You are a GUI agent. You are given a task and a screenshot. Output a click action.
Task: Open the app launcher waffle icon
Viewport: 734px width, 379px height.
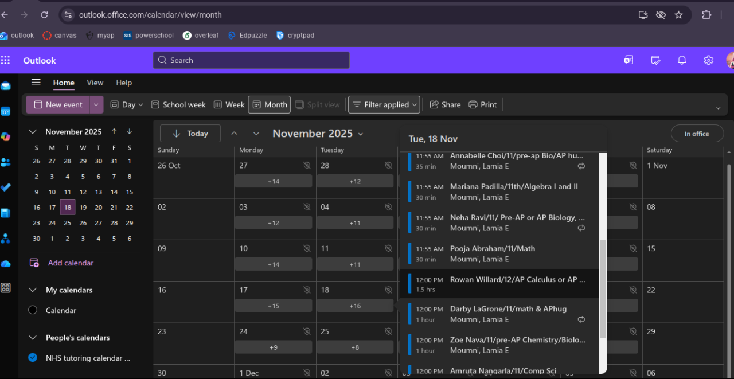point(6,60)
